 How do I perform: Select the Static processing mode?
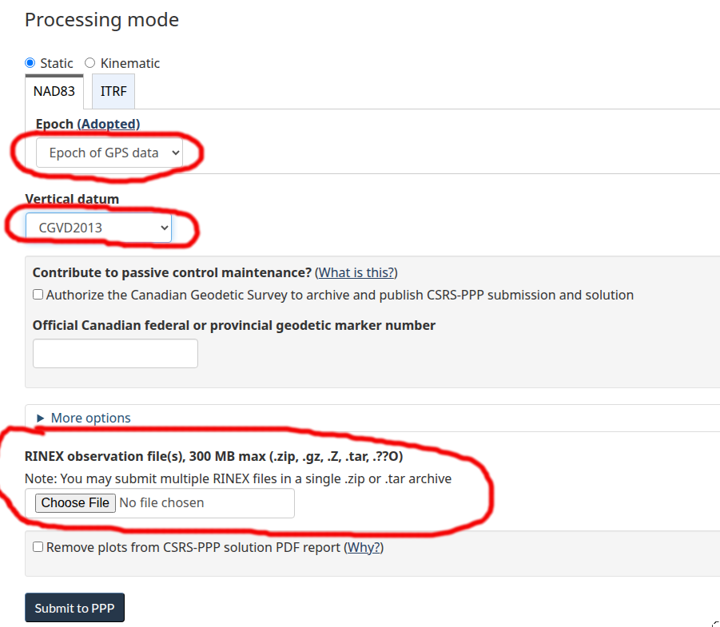[30, 63]
